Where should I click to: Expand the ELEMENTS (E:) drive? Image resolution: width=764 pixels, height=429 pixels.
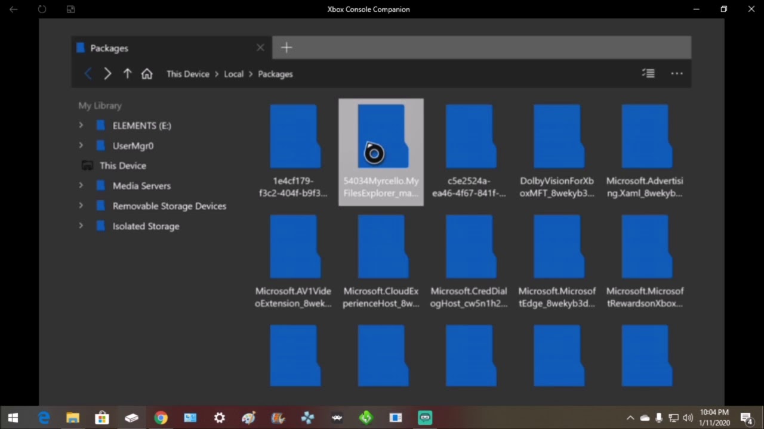click(81, 125)
